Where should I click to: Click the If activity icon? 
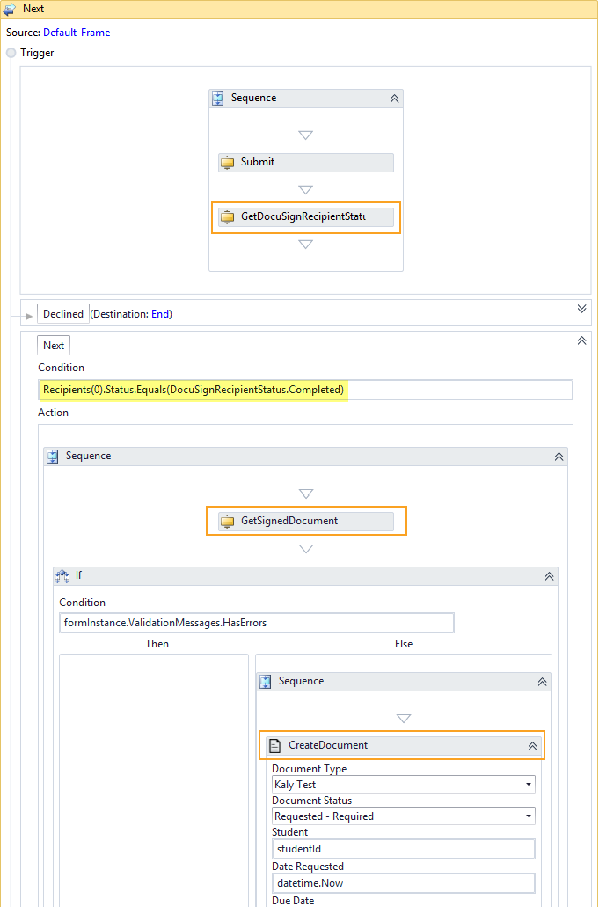pyautogui.click(x=62, y=576)
